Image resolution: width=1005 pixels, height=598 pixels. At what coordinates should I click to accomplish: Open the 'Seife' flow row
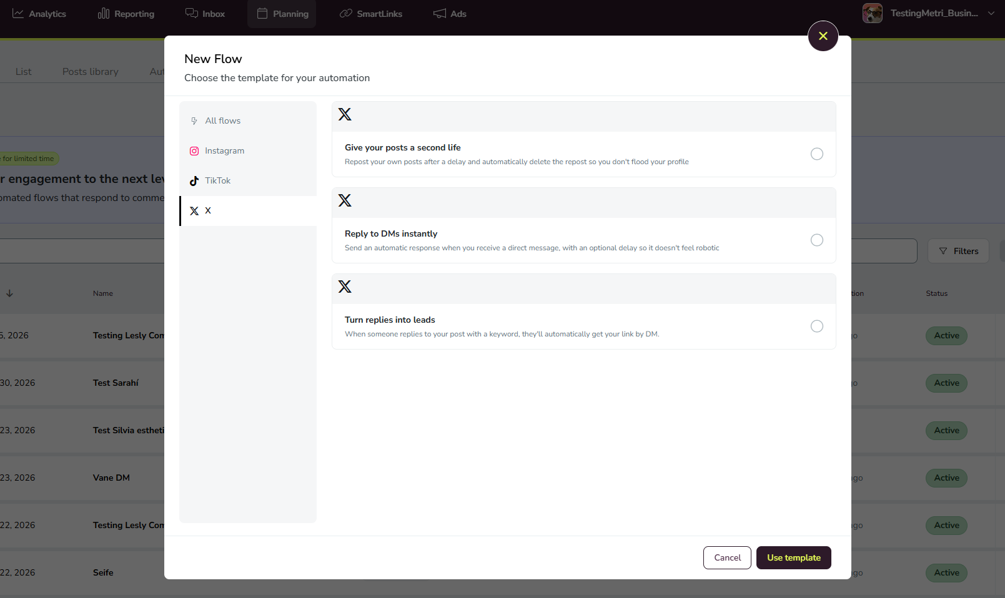coord(104,573)
